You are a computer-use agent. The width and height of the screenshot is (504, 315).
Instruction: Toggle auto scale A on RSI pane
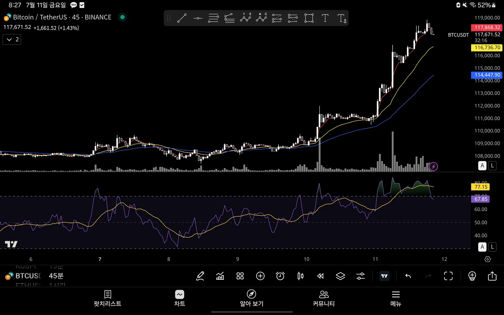[x=482, y=247]
